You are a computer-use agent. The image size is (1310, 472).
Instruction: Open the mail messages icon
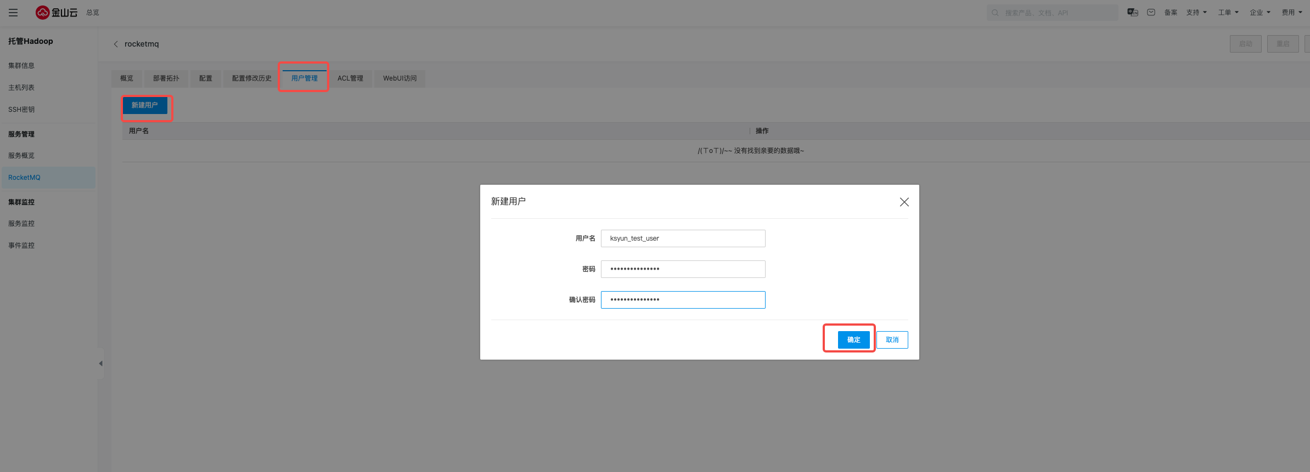point(1151,12)
